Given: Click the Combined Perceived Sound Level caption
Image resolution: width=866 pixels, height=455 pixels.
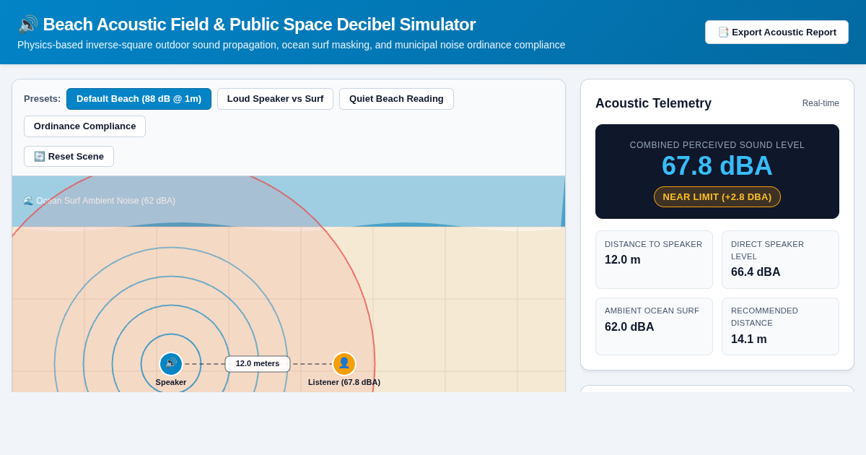Looking at the screenshot, I should 717,145.
